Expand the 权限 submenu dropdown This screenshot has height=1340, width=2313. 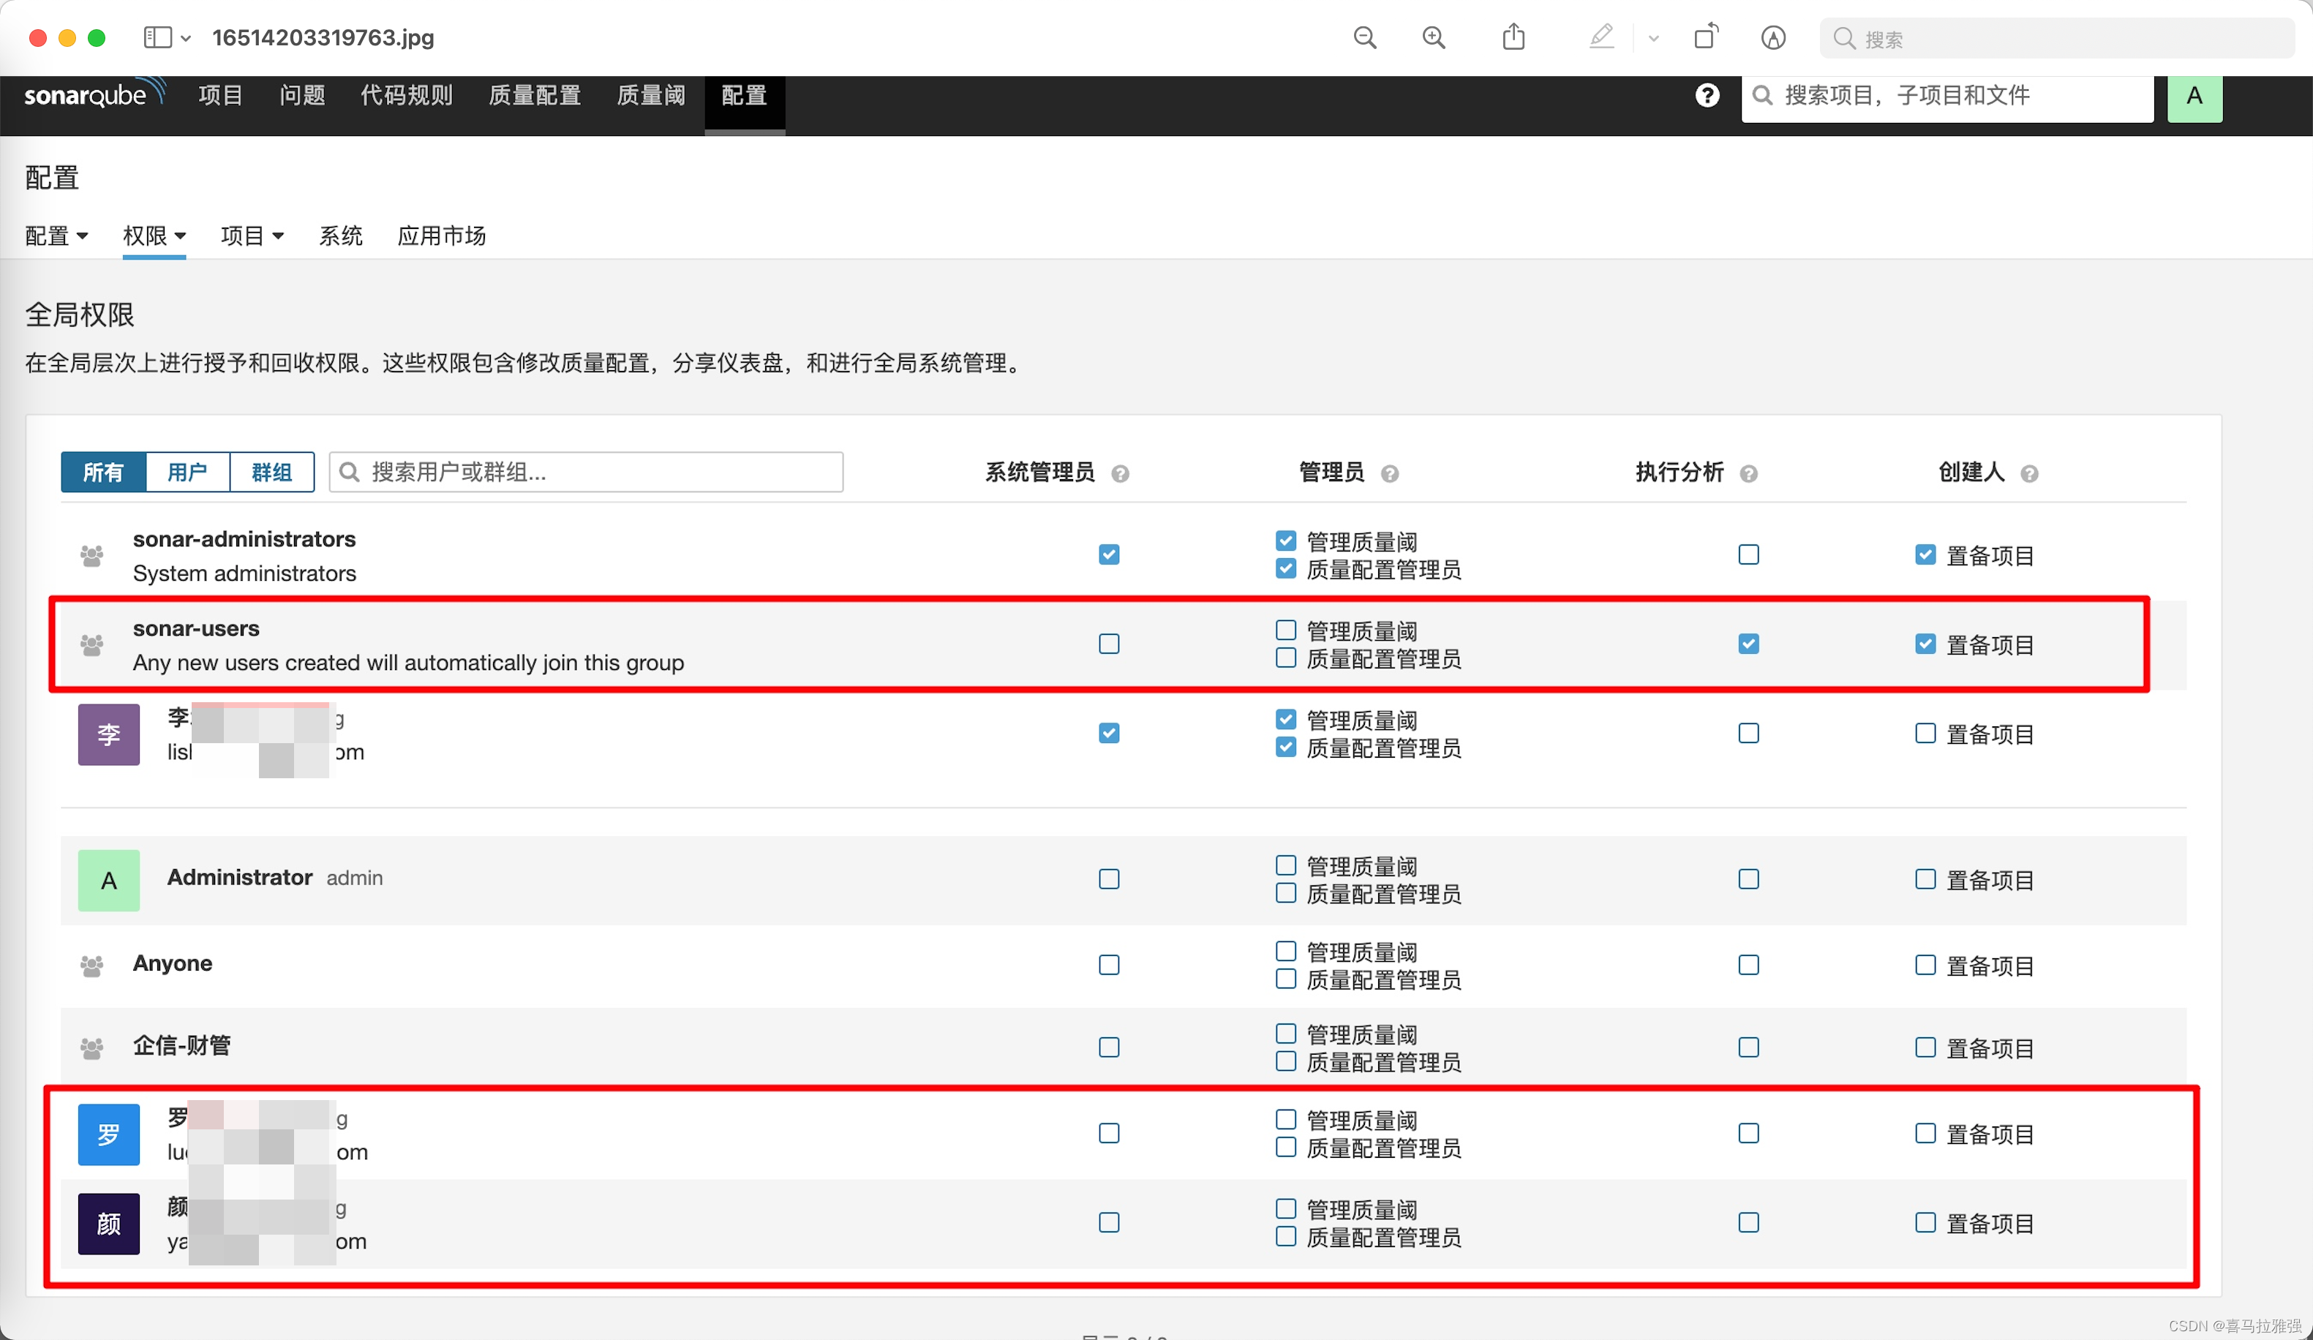pyautogui.click(x=154, y=236)
